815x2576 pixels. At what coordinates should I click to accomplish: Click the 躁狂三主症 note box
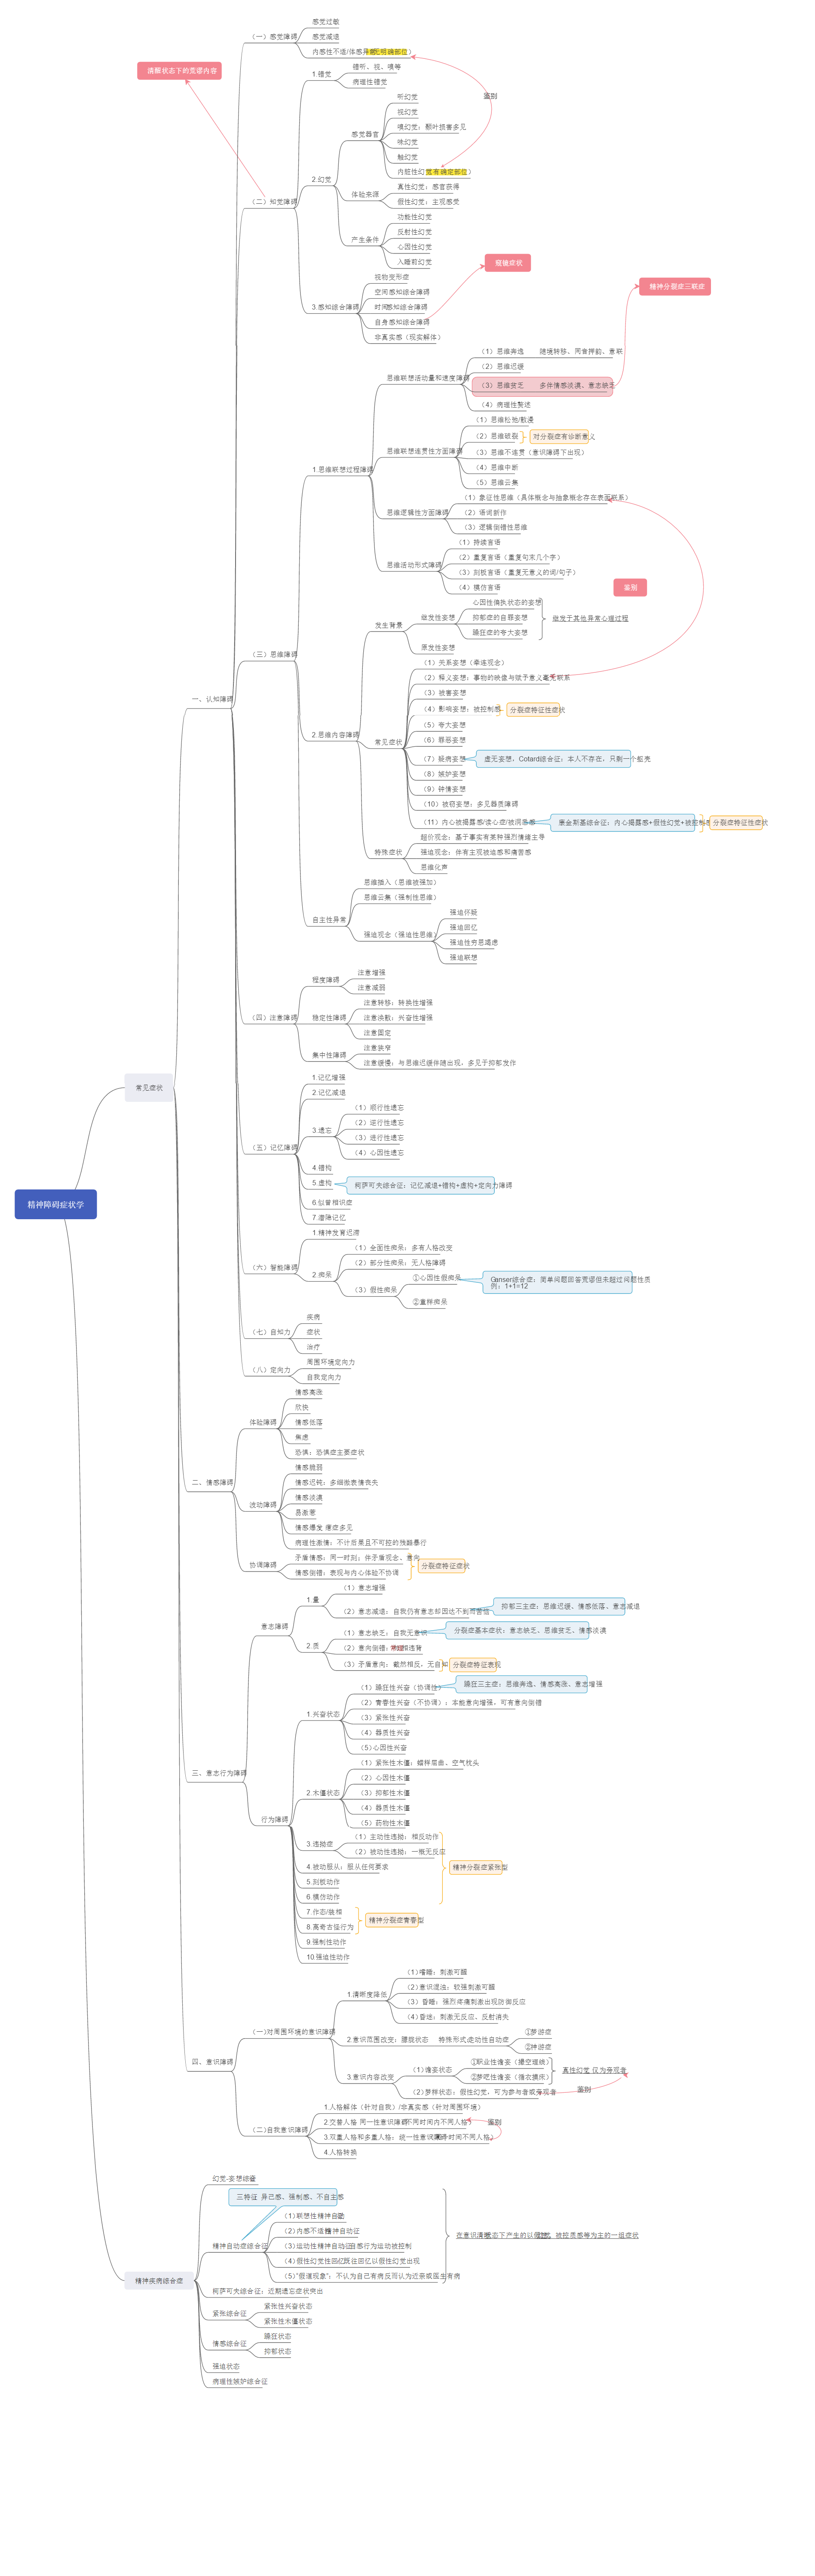tap(522, 1683)
